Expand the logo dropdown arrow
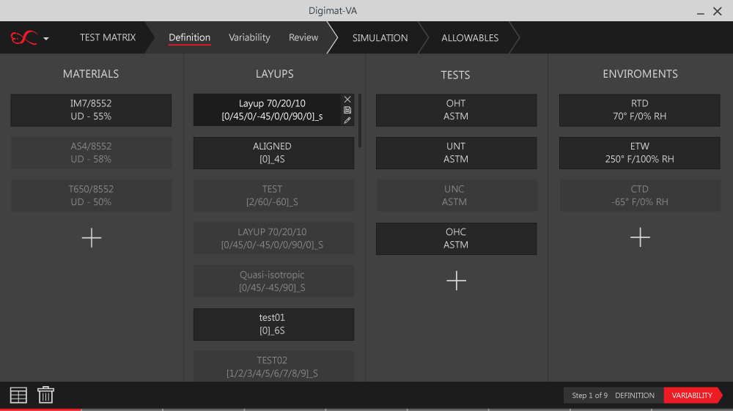The width and height of the screenshot is (733, 411). click(x=45, y=39)
